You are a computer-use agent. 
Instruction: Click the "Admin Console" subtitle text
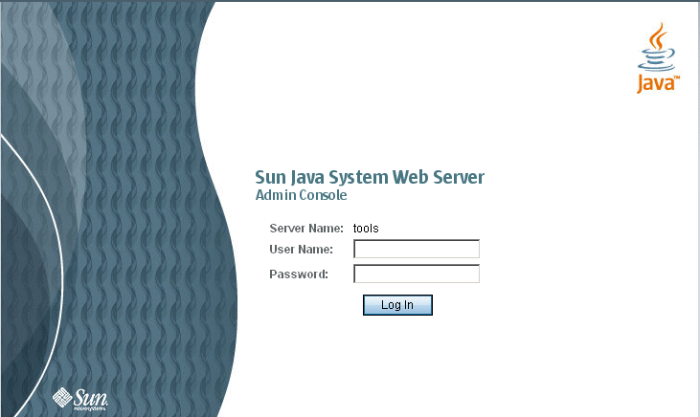[301, 195]
